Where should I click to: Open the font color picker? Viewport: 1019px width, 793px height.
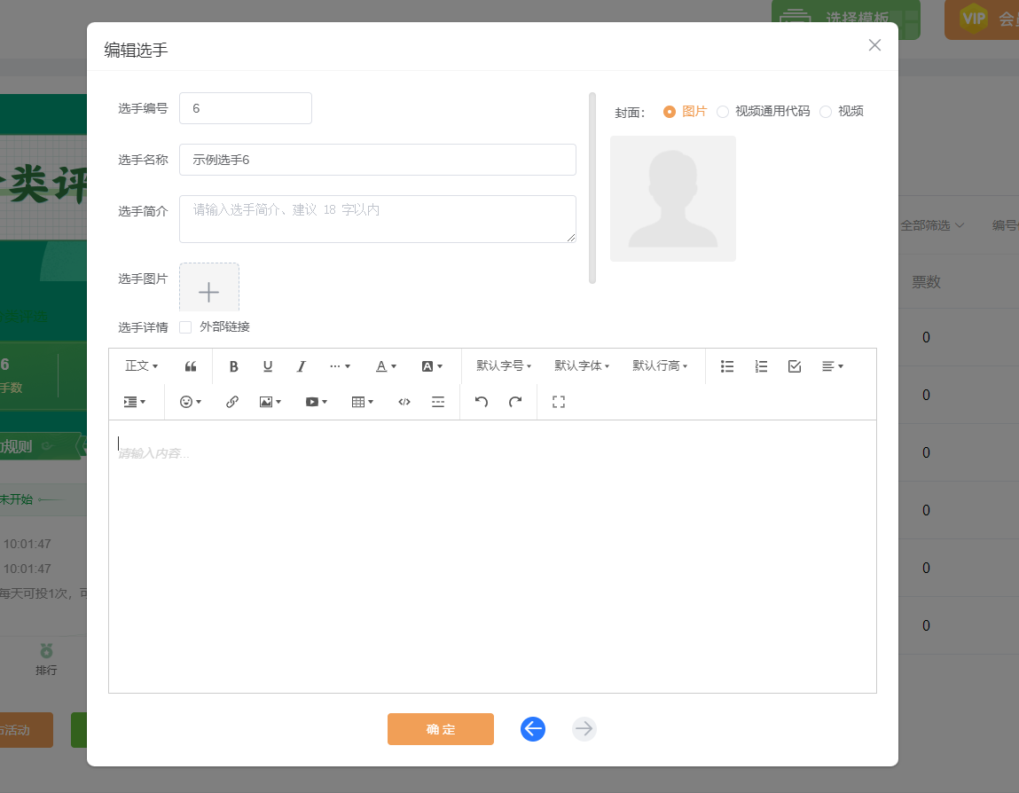(386, 366)
